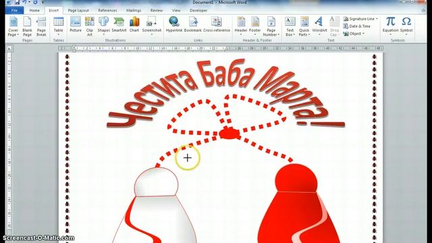Switch to the Page Layout tab

coord(78,11)
